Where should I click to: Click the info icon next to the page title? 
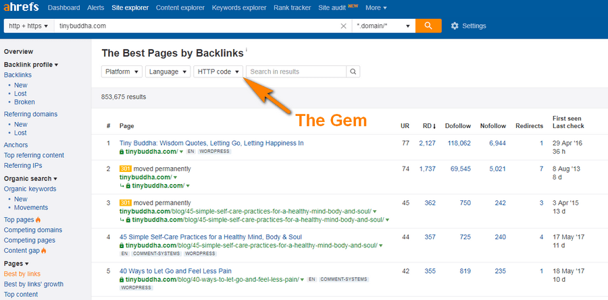point(246,50)
